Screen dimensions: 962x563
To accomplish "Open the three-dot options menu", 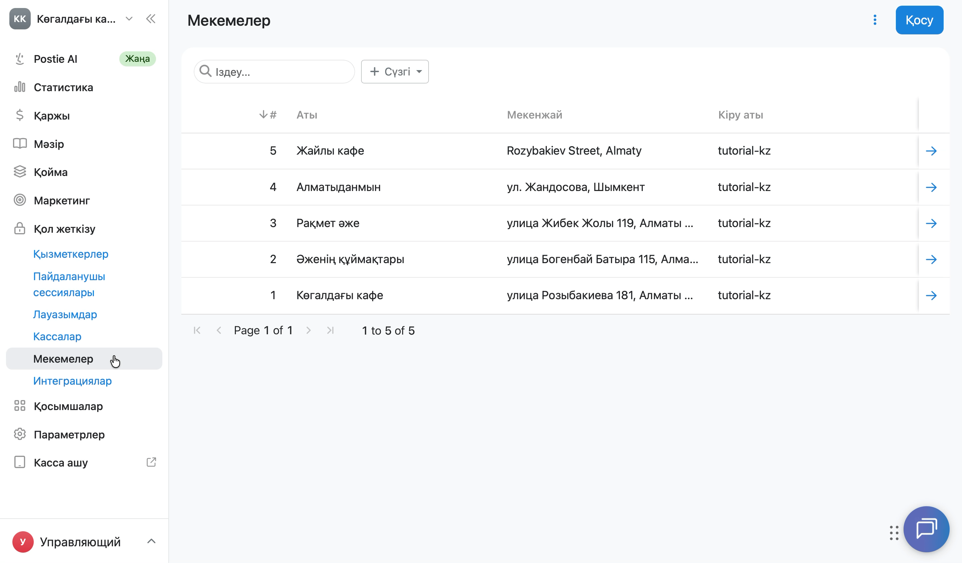I will [x=874, y=20].
